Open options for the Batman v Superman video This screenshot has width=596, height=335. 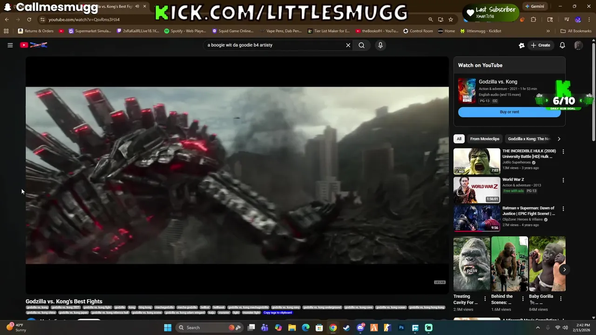563,209
